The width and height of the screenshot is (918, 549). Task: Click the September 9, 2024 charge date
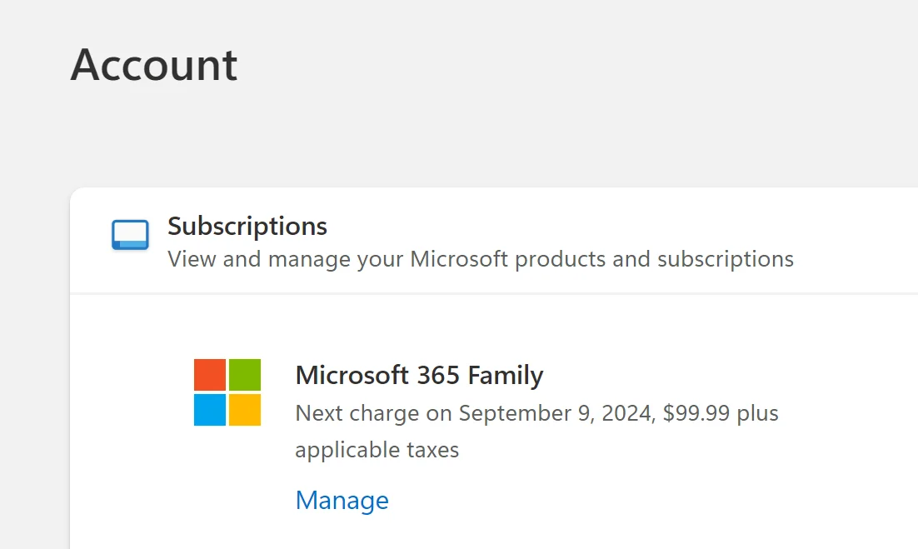(x=557, y=413)
